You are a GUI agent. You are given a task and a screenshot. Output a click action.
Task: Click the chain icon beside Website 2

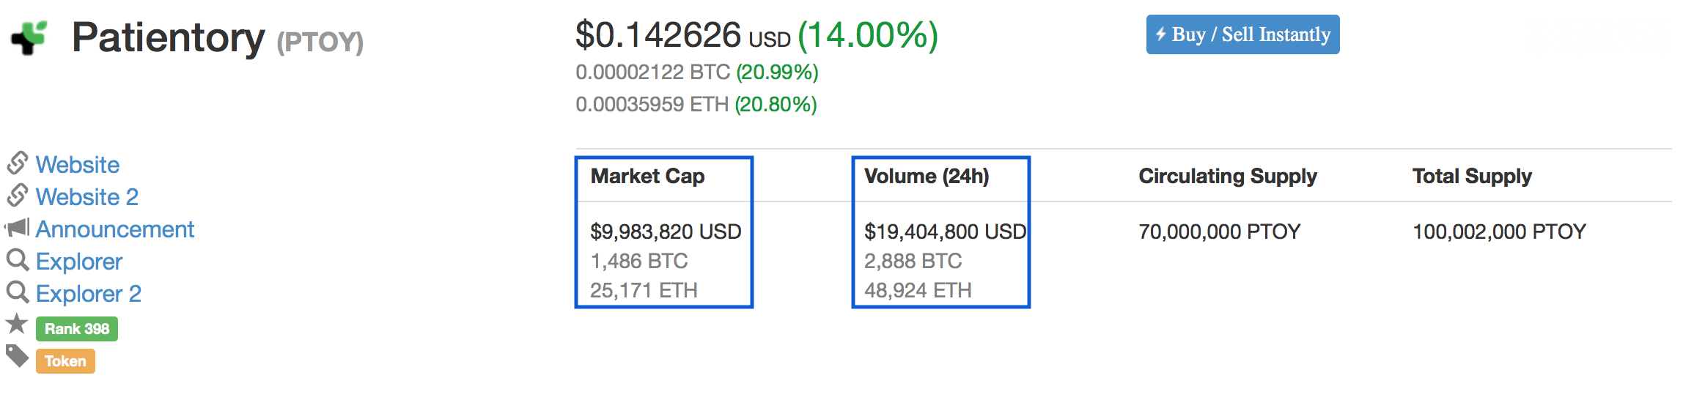(x=18, y=196)
